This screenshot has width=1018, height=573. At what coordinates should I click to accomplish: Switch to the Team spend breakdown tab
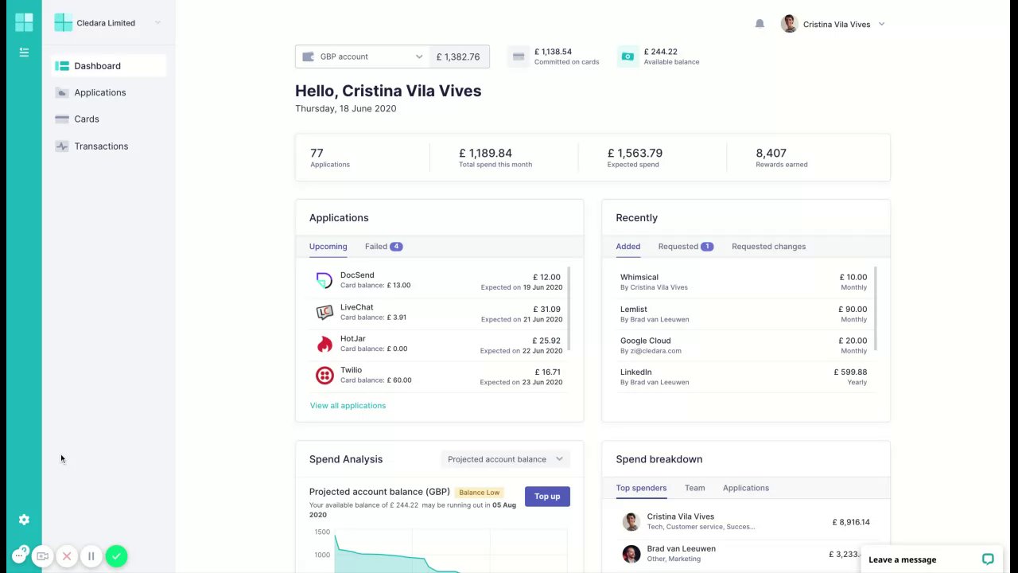coord(694,488)
